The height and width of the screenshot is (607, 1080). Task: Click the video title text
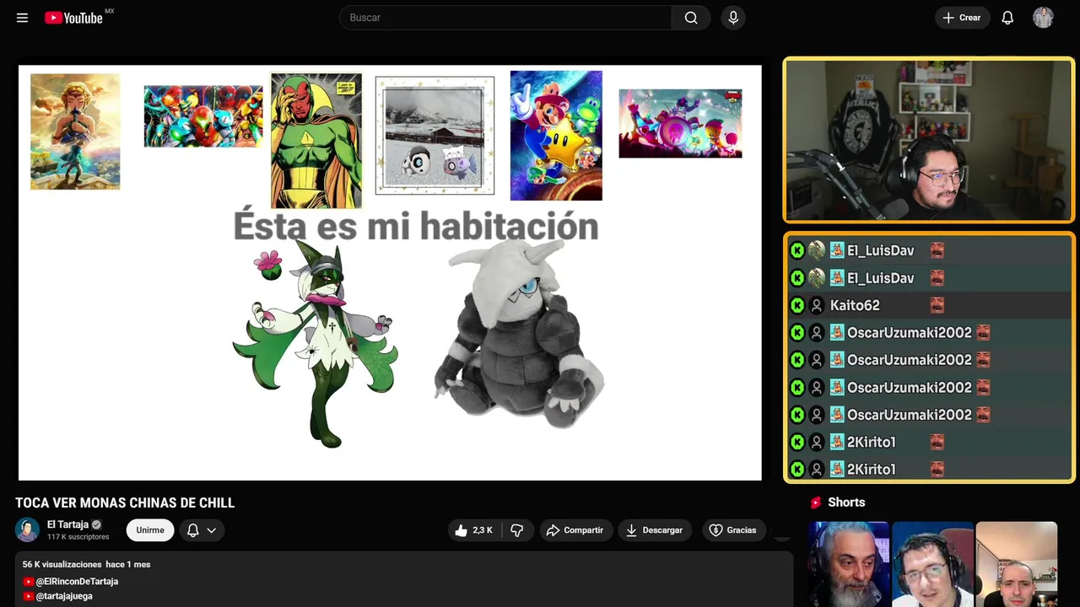pyautogui.click(x=125, y=503)
